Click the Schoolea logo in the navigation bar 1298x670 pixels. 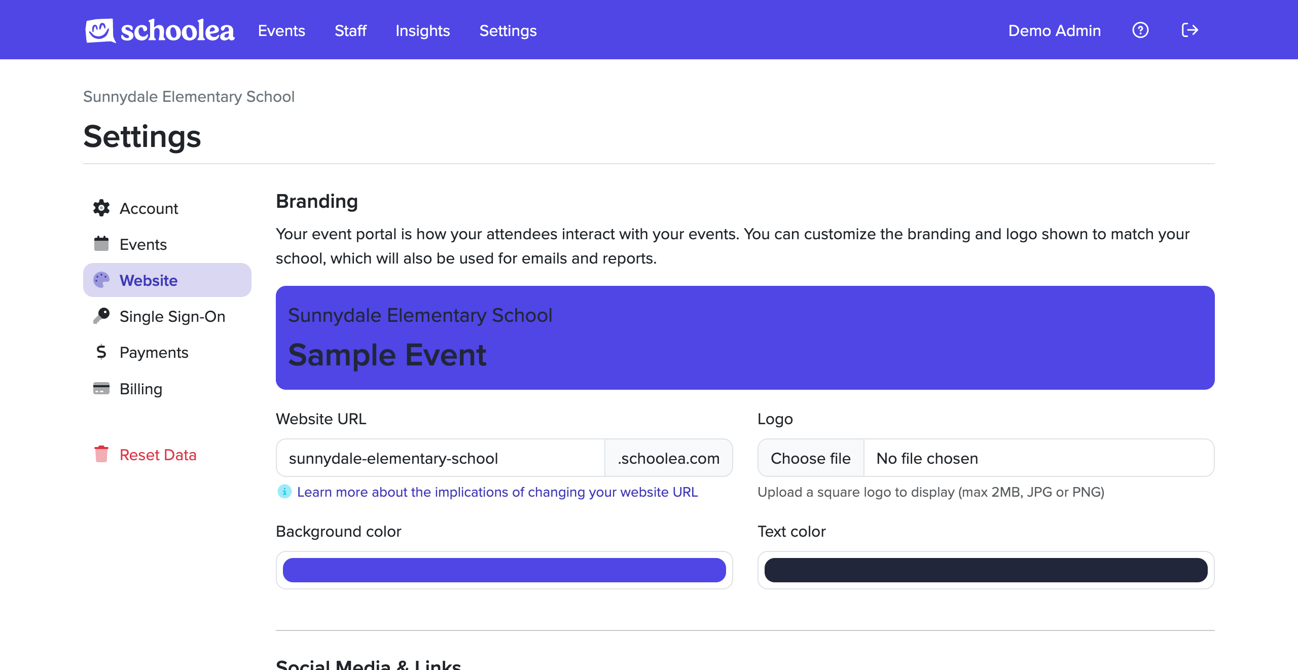(159, 30)
